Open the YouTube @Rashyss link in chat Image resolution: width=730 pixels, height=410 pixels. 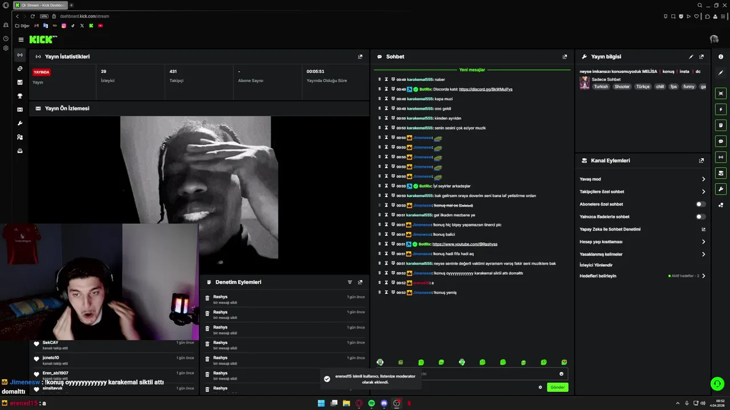[465, 244]
